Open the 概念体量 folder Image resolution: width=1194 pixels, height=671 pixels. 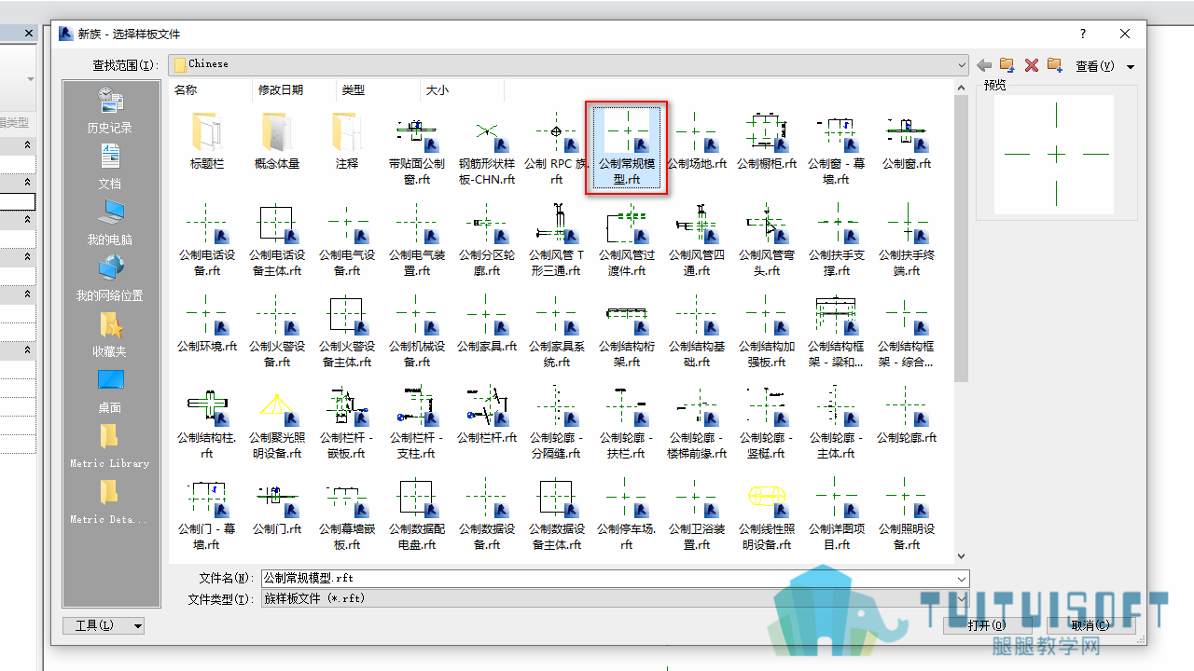pos(277,141)
